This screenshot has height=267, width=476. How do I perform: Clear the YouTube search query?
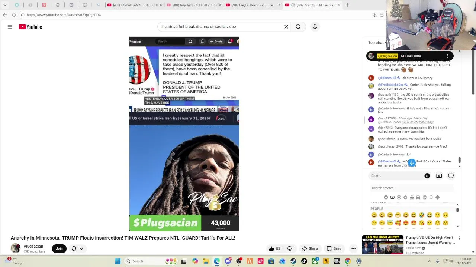[x=286, y=27]
